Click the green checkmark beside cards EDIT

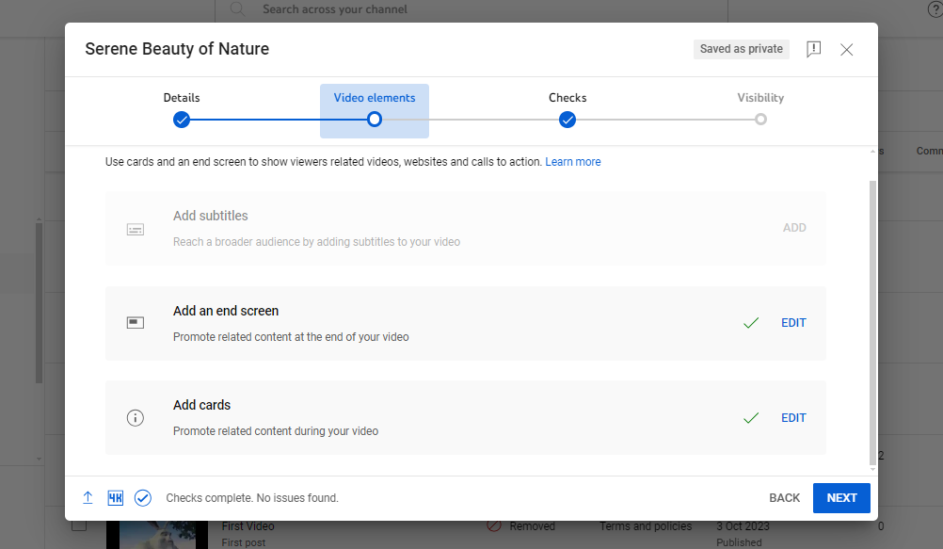tap(751, 418)
